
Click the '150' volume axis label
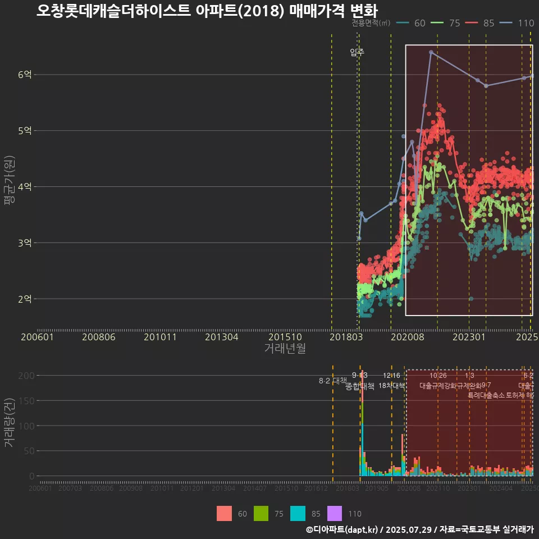point(26,400)
